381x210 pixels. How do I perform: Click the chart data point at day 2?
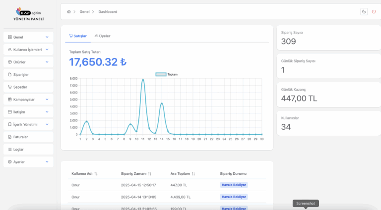[86, 121]
